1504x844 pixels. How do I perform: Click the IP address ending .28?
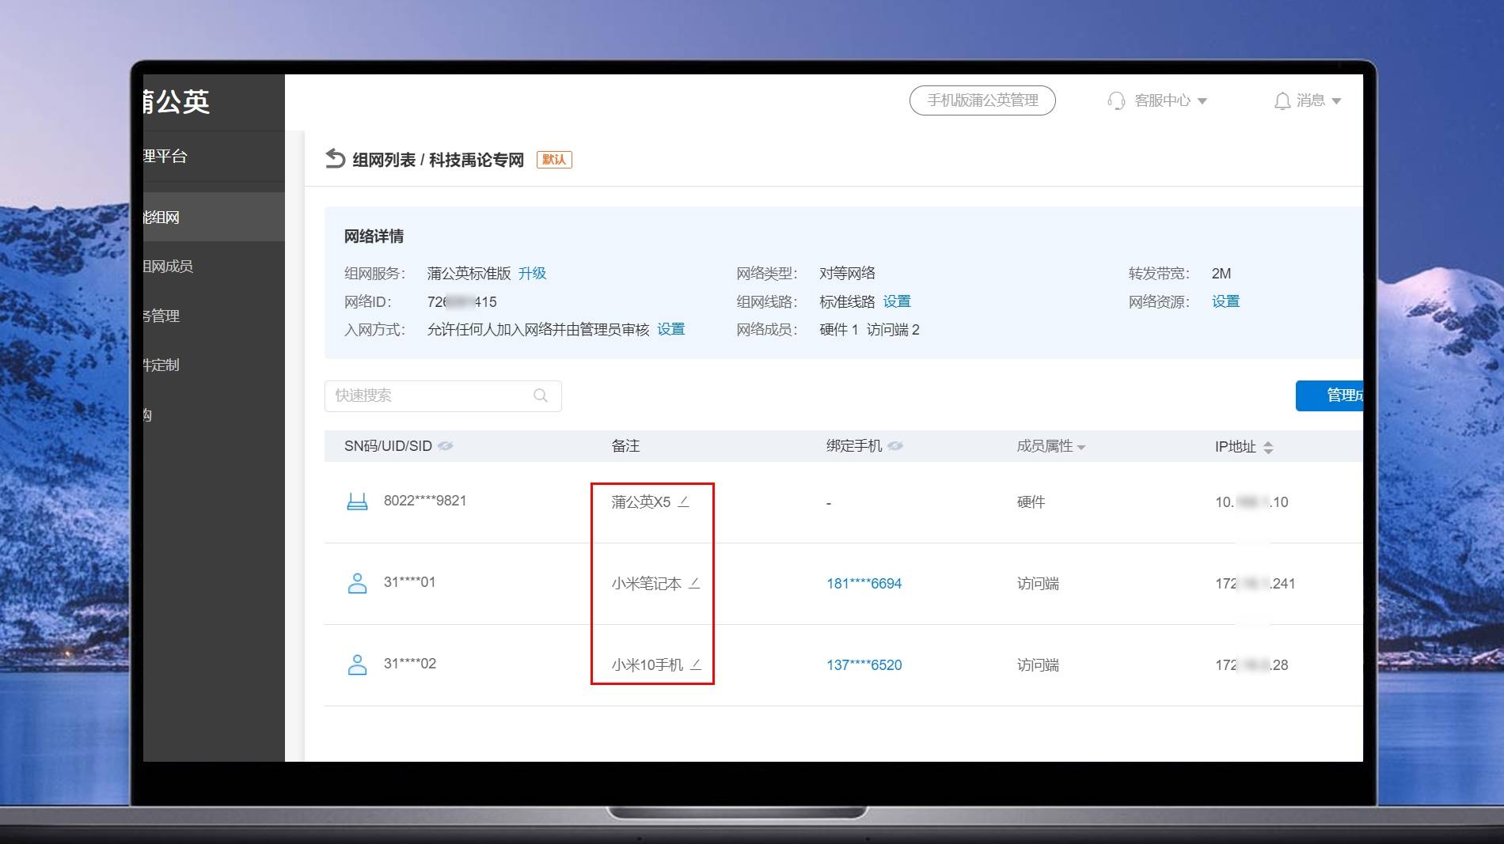click(1251, 665)
